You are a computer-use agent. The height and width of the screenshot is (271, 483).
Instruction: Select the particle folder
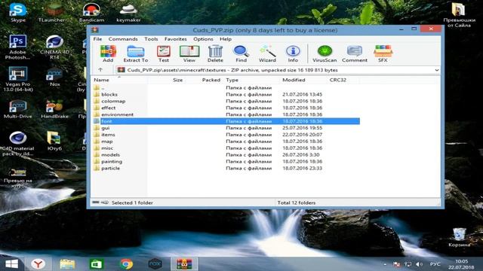tap(226, 168)
